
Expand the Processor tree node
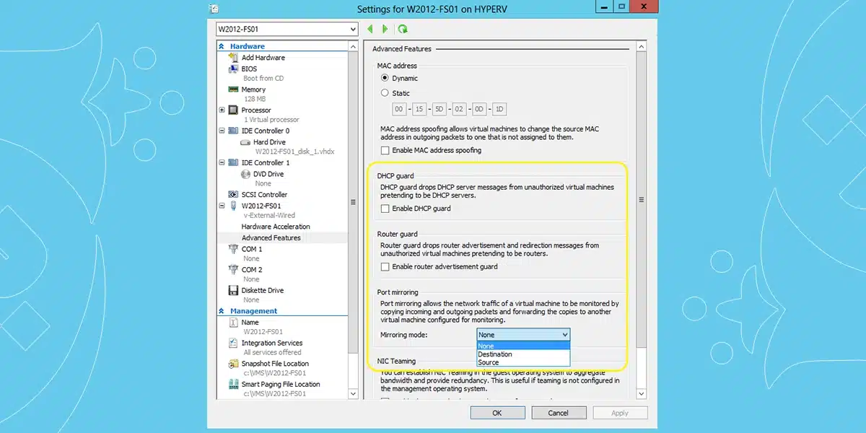click(222, 110)
